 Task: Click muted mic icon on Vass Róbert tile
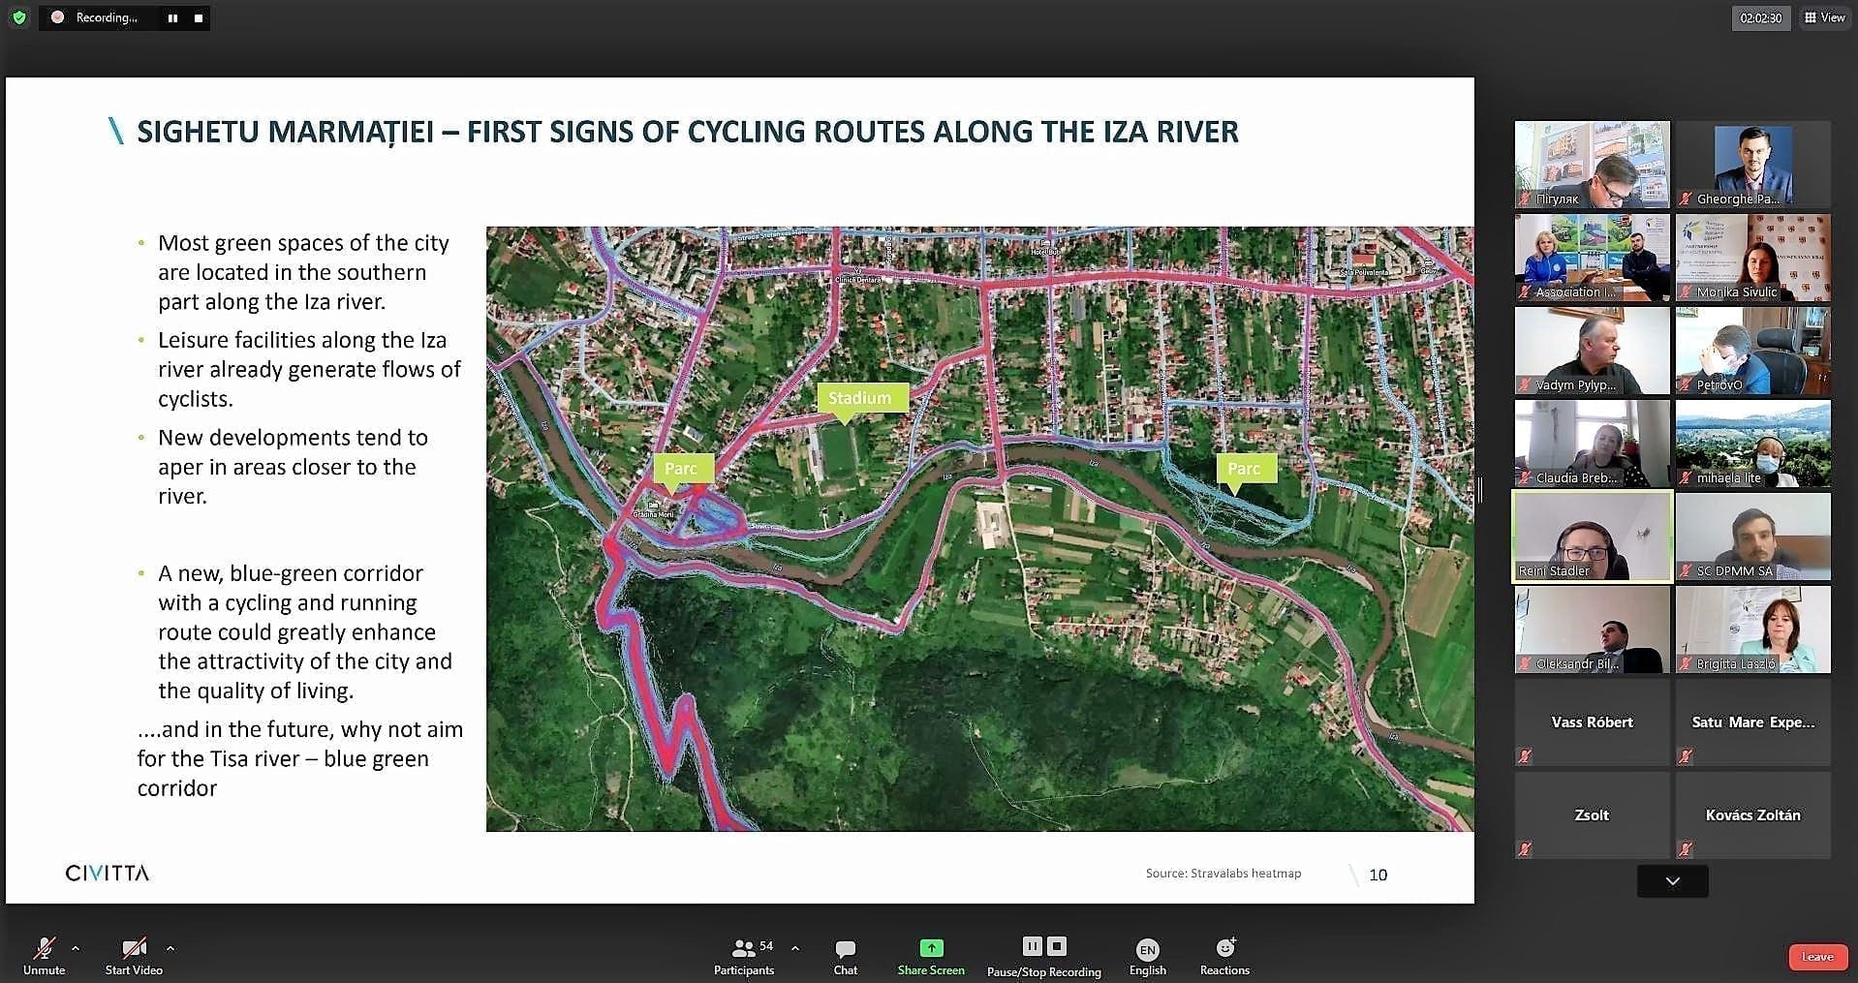1525,755
